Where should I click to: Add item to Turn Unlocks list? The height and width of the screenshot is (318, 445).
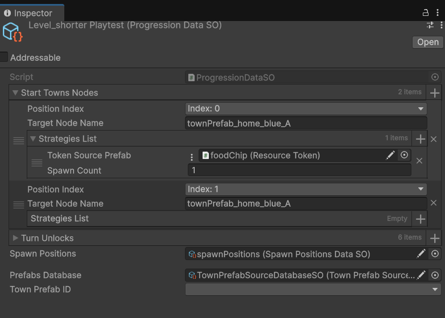[435, 238]
